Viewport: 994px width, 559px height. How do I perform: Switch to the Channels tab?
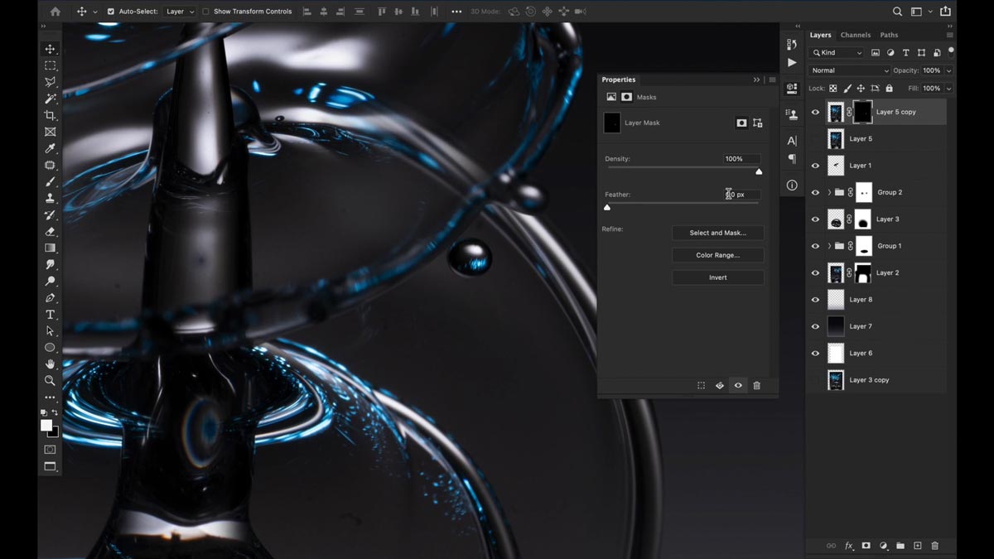[856, 35]
